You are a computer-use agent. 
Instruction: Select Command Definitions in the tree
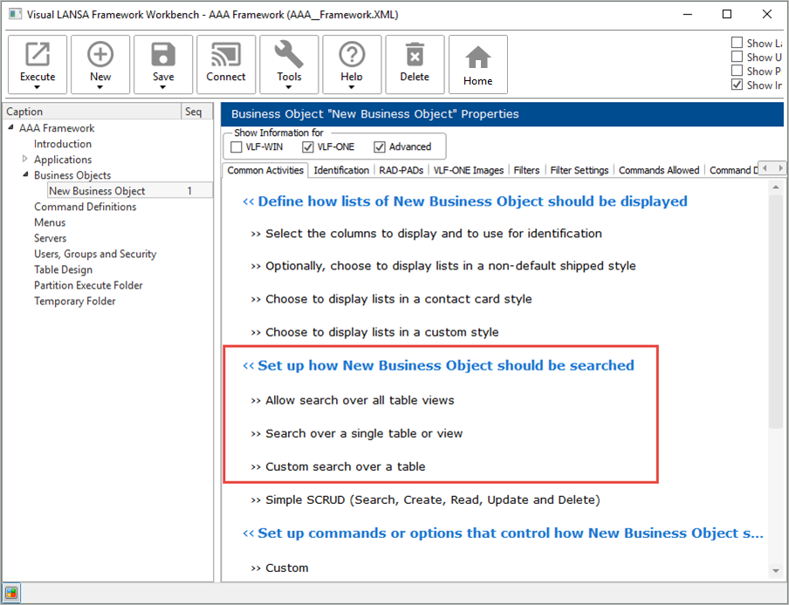(85, 207)
